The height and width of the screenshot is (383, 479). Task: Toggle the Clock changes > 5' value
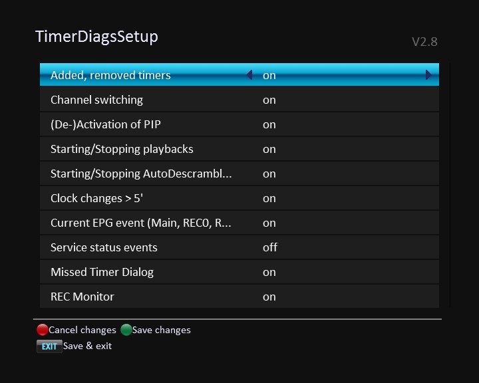point(269,198)
